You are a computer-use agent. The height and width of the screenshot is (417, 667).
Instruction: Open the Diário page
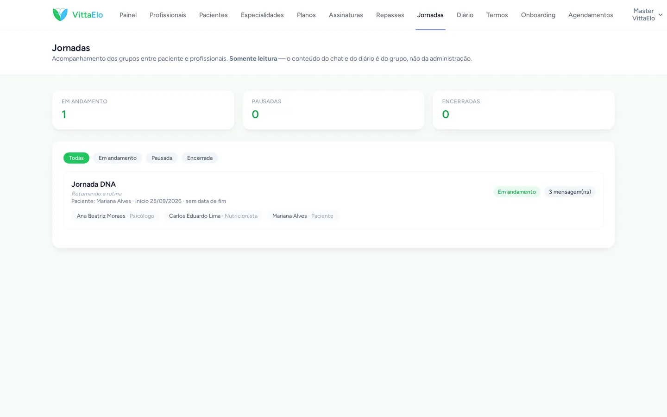(465, 15)
